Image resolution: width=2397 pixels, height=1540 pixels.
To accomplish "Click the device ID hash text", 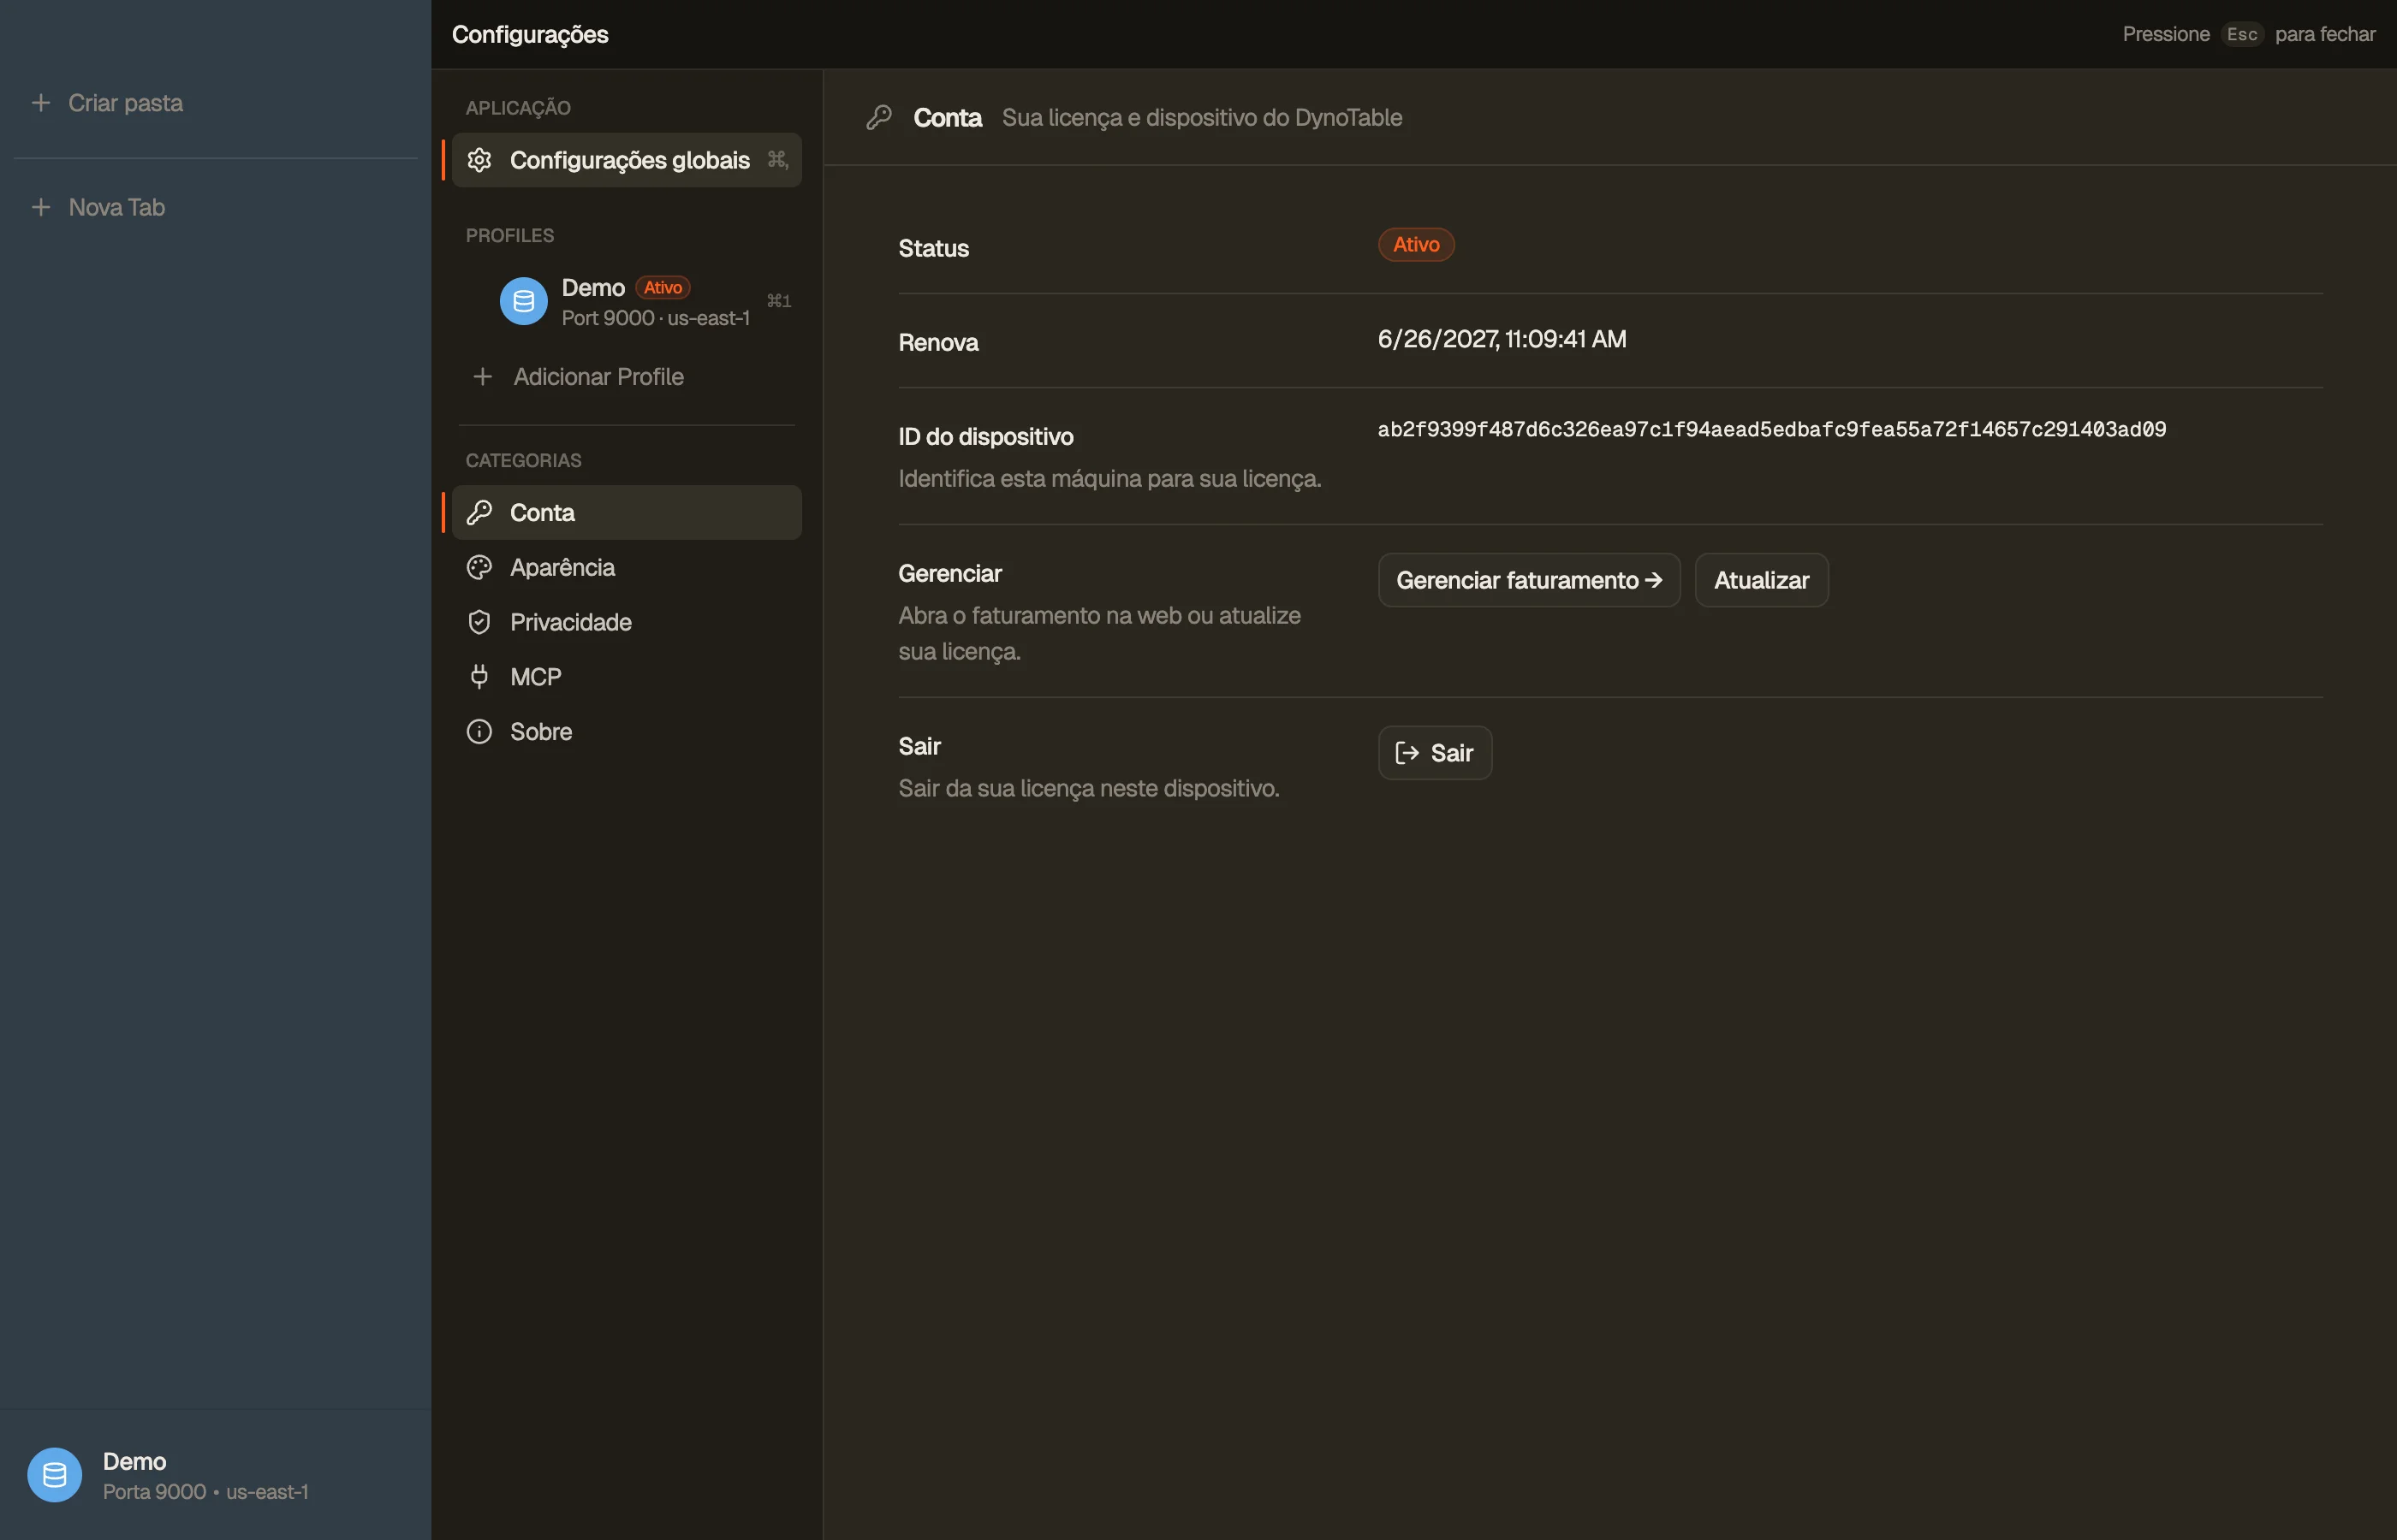I will click(x=1772, y=430).
